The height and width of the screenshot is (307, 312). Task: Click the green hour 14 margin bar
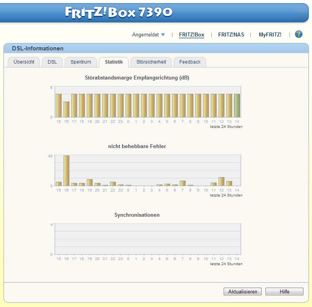tap(237, 105)
